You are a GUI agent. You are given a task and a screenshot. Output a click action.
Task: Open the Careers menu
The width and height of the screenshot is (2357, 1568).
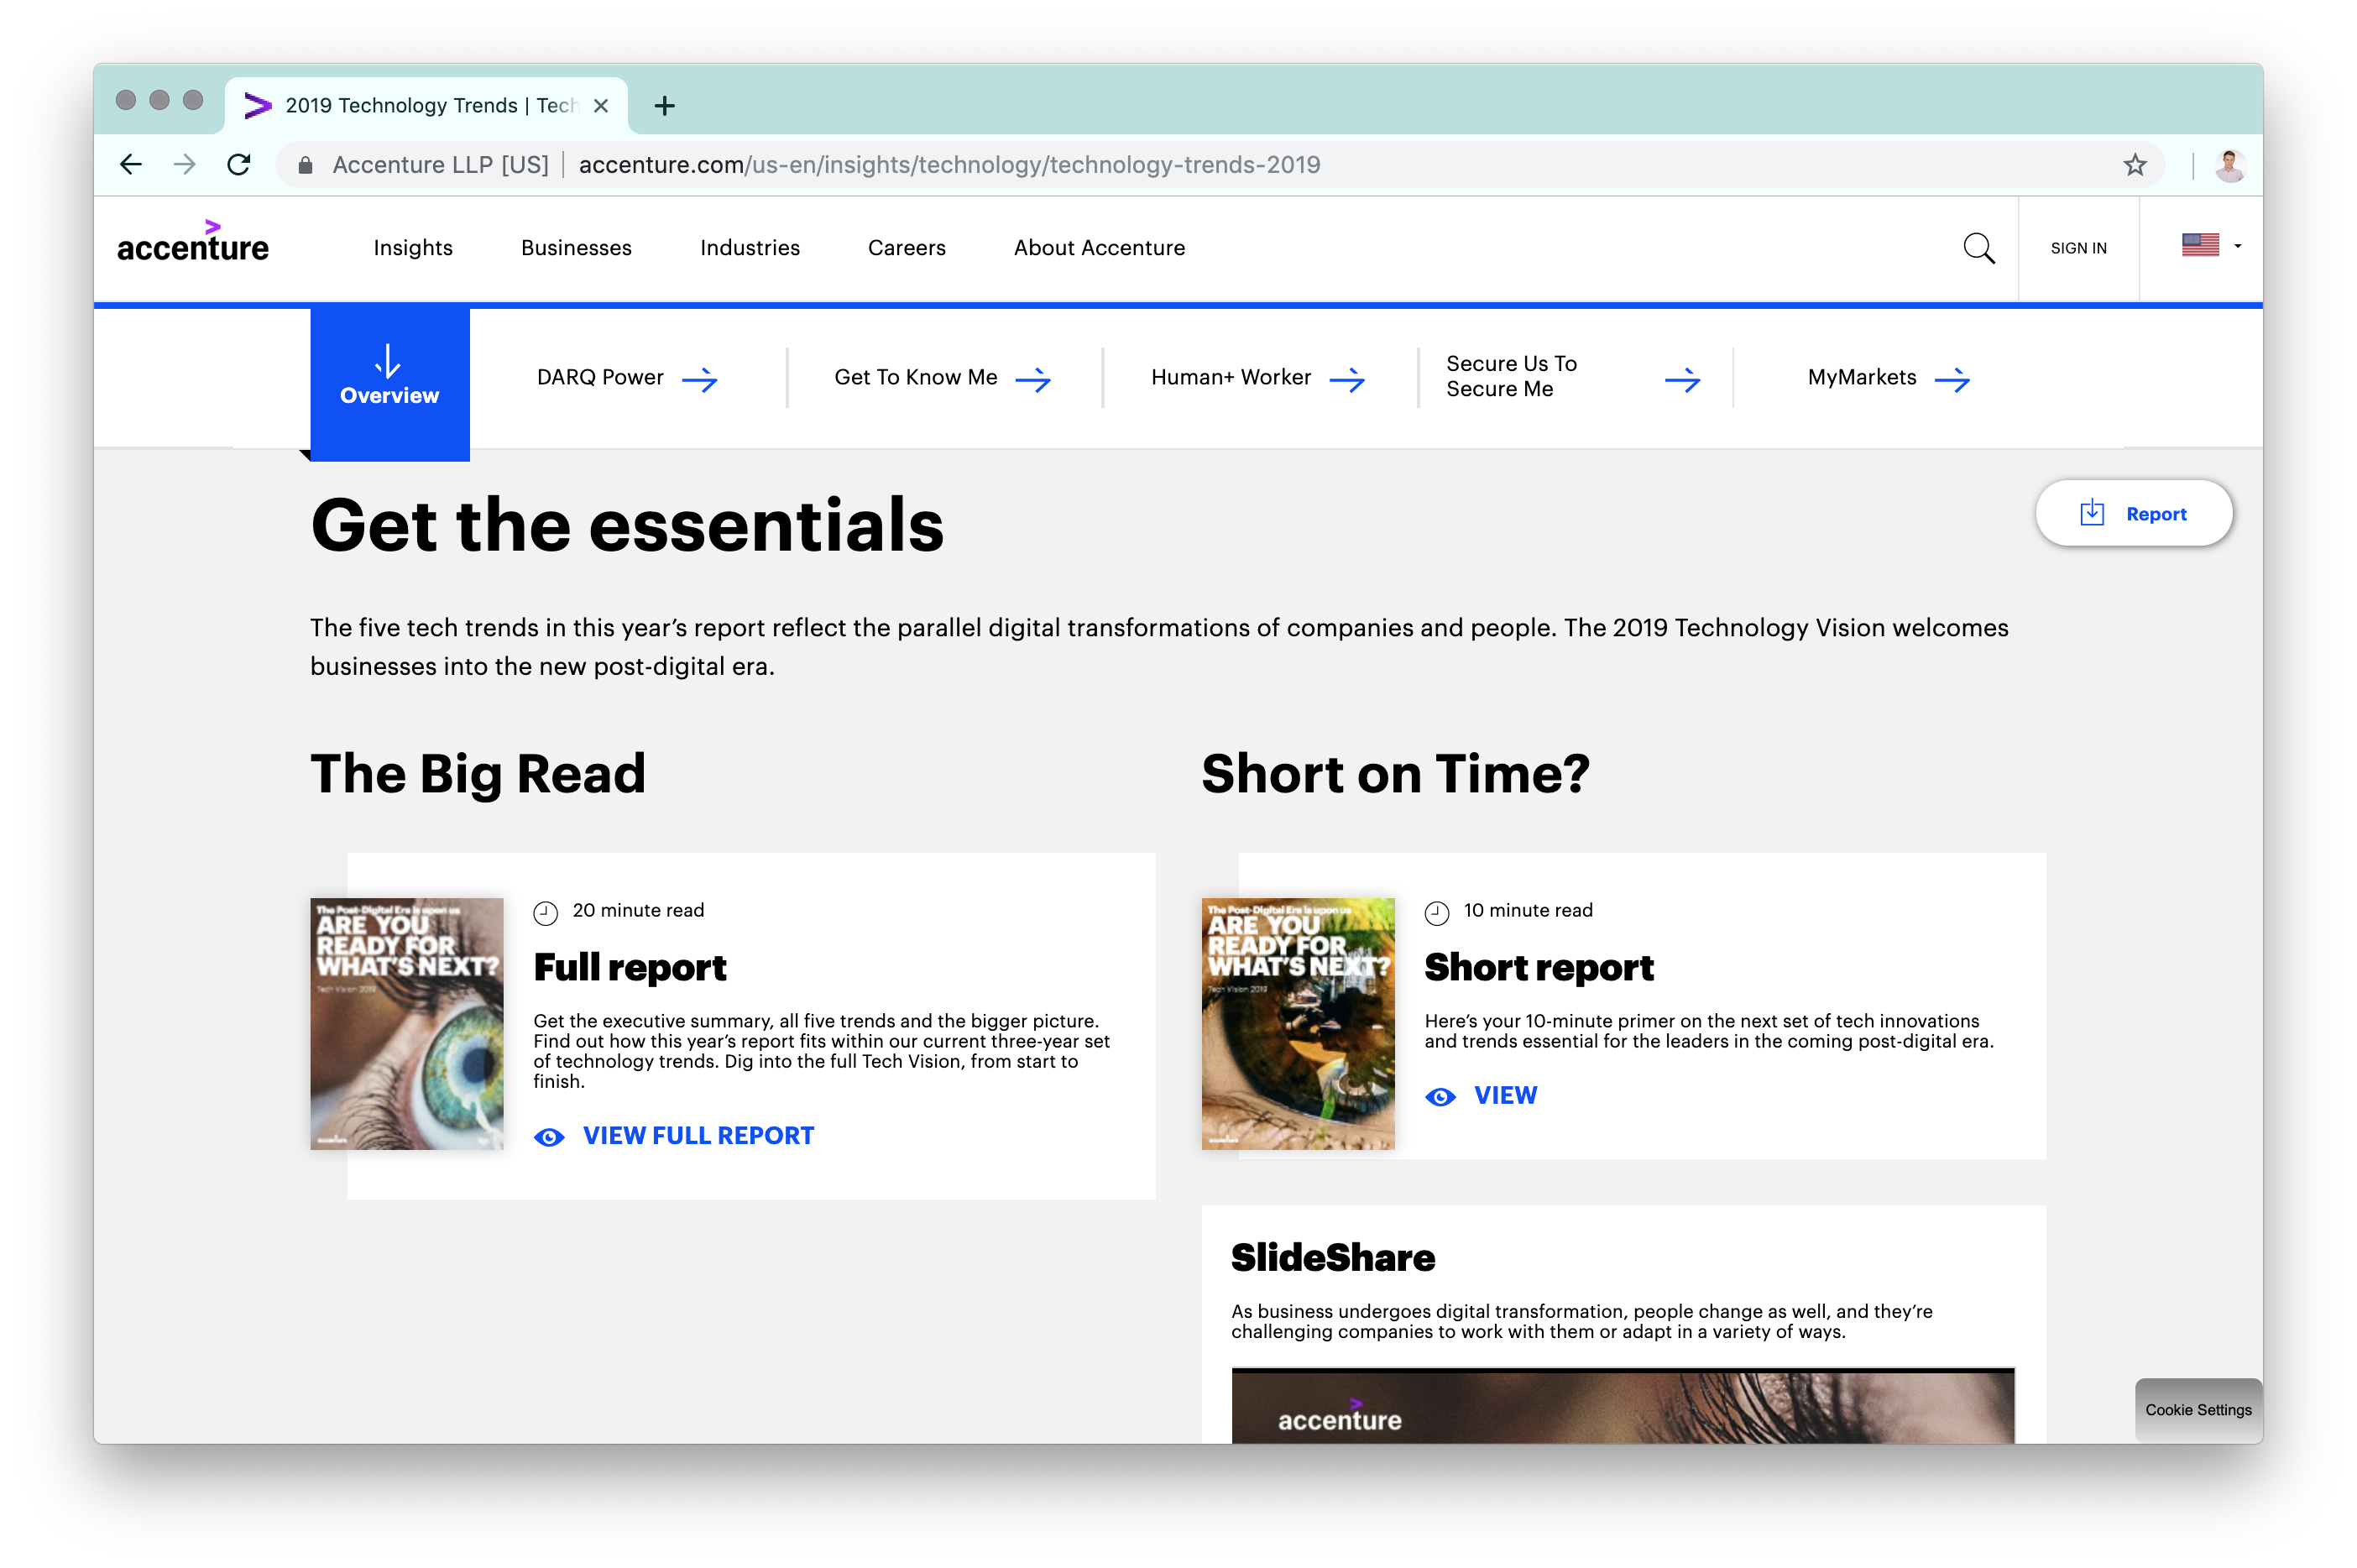pyautogui.click(x=906, y=248)
